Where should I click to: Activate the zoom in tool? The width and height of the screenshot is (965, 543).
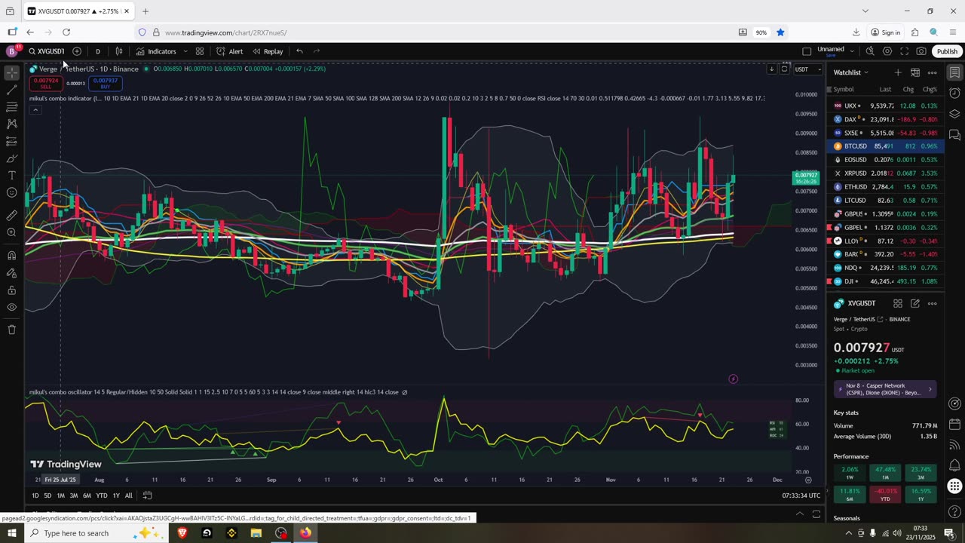point(11,232)
